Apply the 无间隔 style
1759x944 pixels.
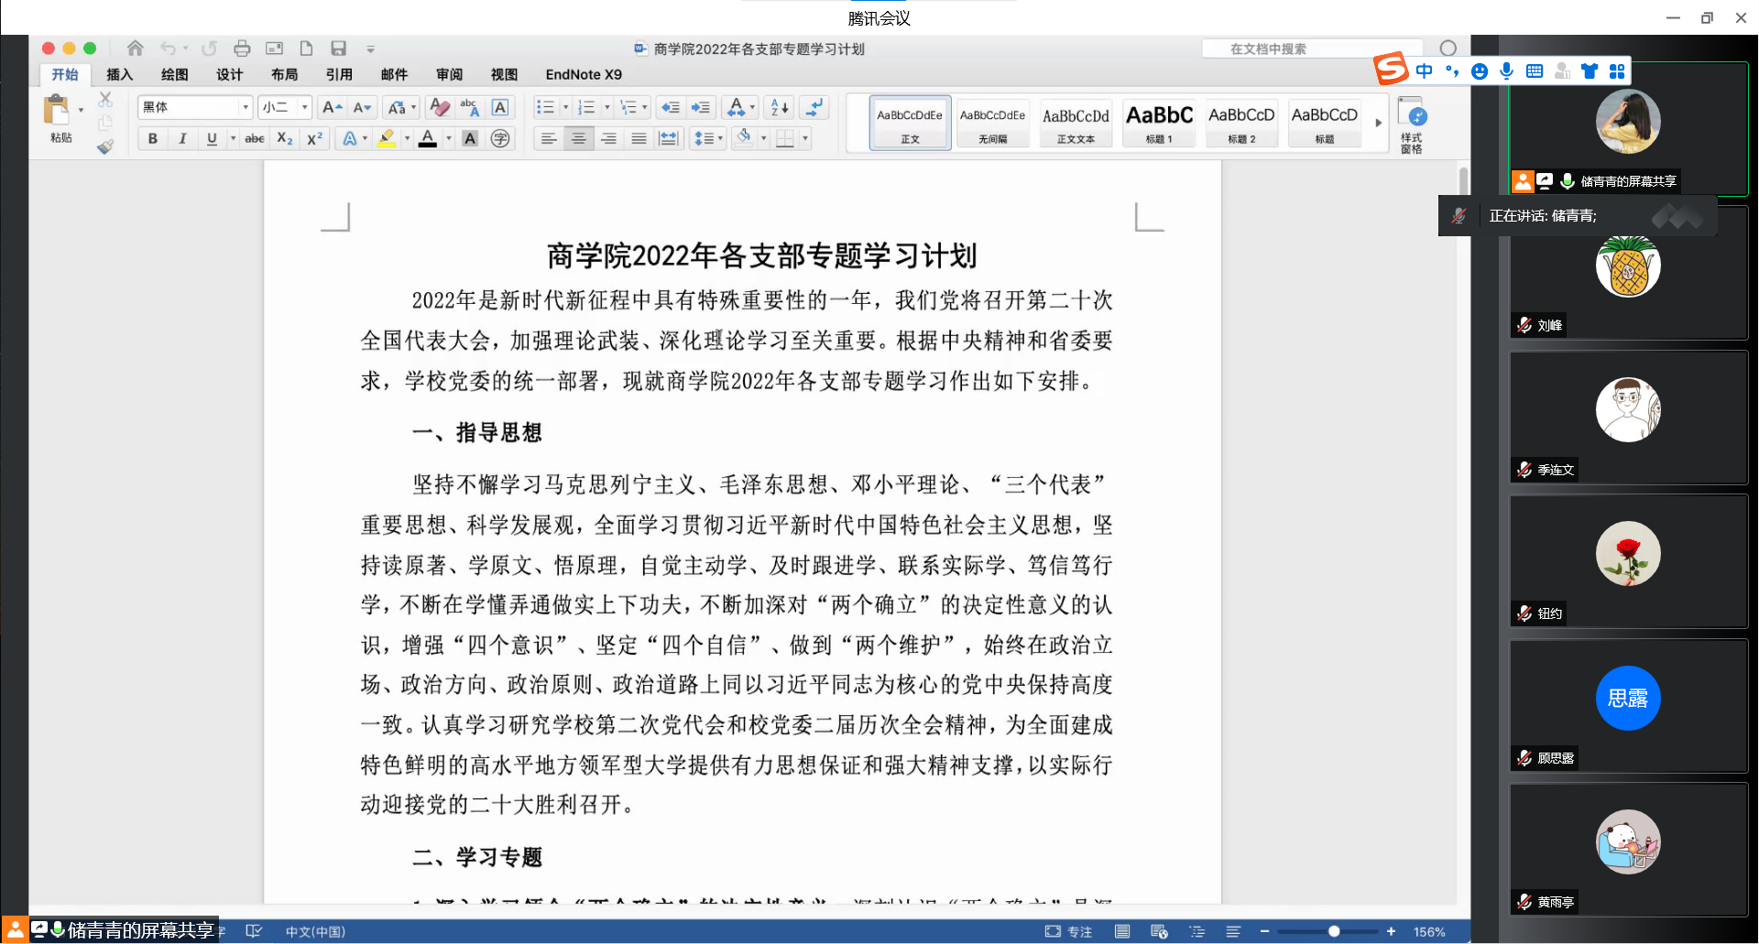[x=992, y=123]
